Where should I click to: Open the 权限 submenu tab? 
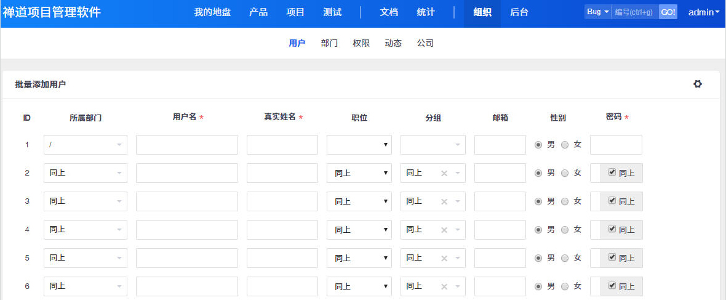click(361, 43)
